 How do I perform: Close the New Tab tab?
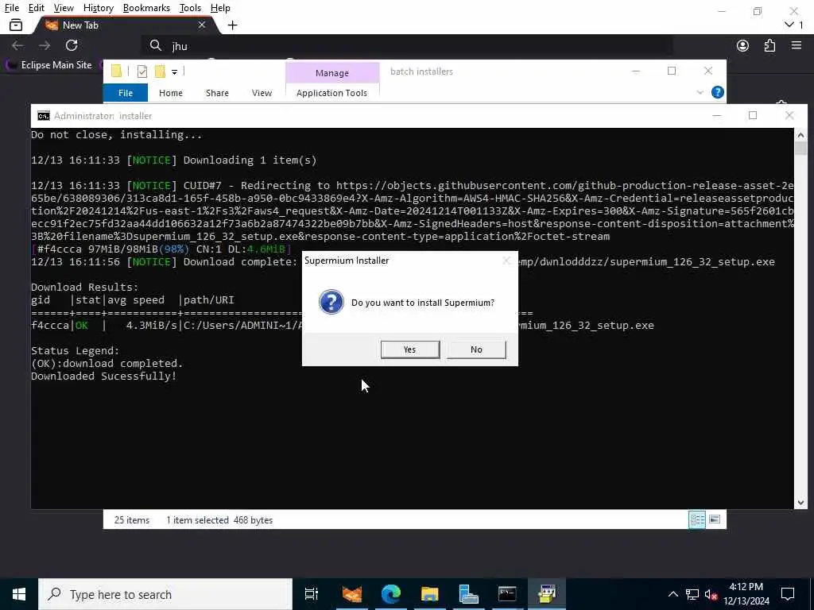(202, 25)
